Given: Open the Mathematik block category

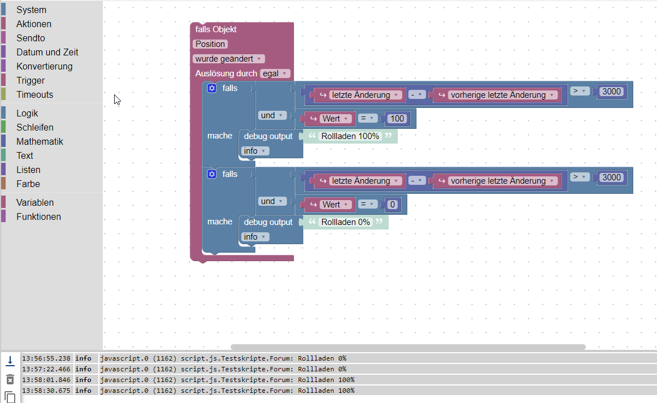Looking at the screenshot, I should [40, 142].
